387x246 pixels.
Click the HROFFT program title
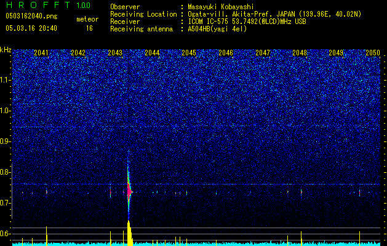point(38,5)
